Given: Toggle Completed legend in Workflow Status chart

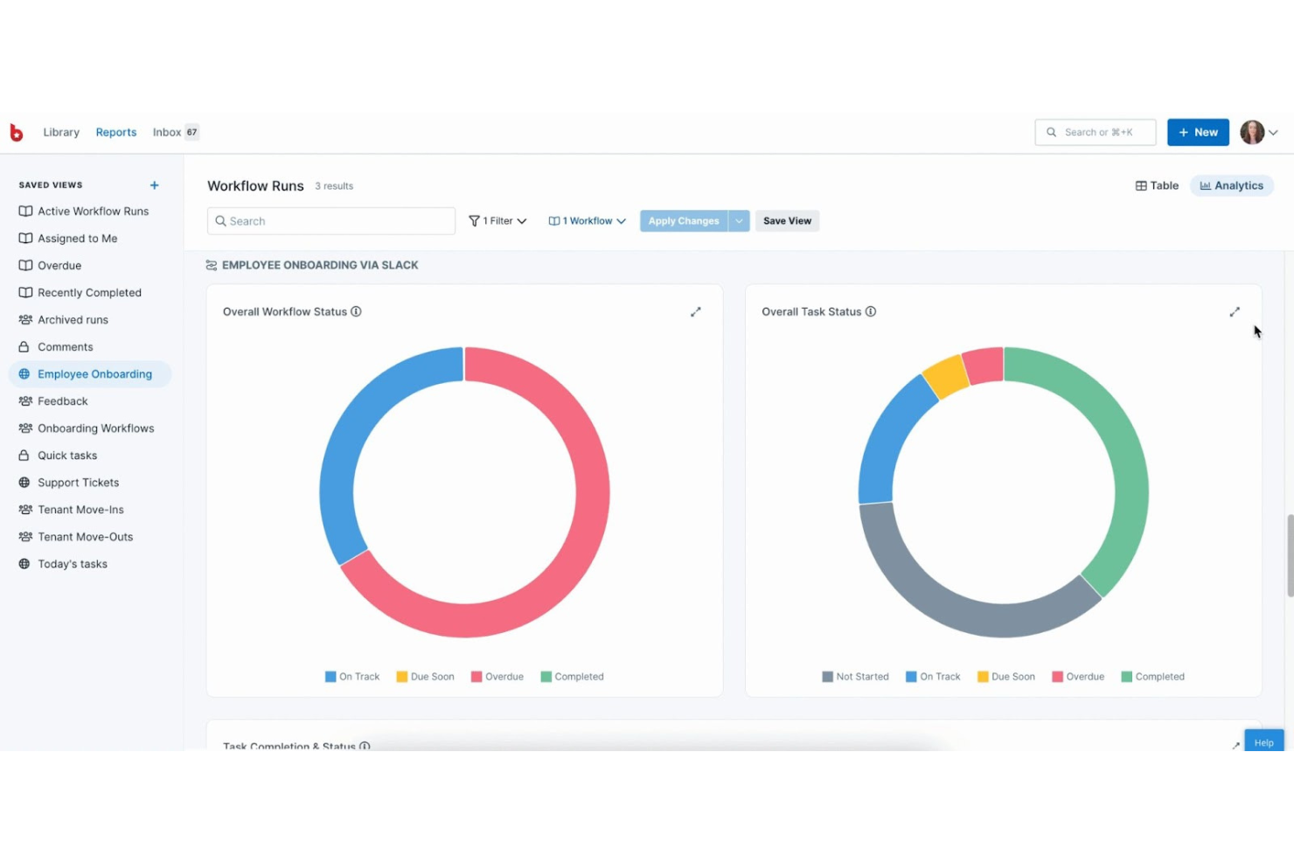Looking at the screenshot, I should coord(572,677).
